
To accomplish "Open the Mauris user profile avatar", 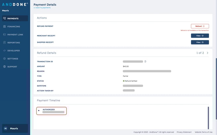I will point(5,128).
